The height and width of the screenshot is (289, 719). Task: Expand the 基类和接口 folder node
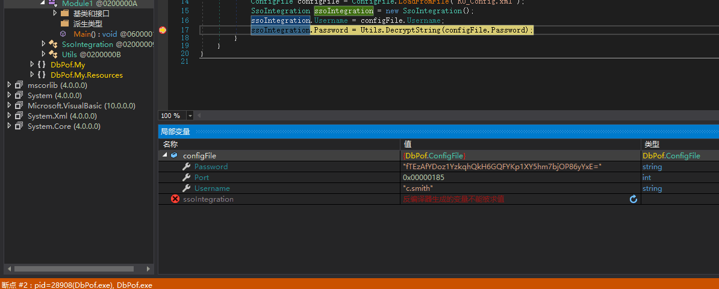coord(55,13)
